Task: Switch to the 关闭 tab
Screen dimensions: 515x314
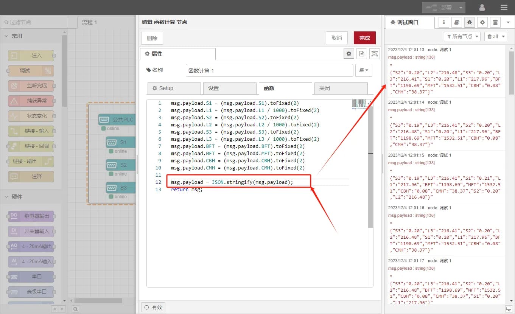Action: tap(341, 88)
